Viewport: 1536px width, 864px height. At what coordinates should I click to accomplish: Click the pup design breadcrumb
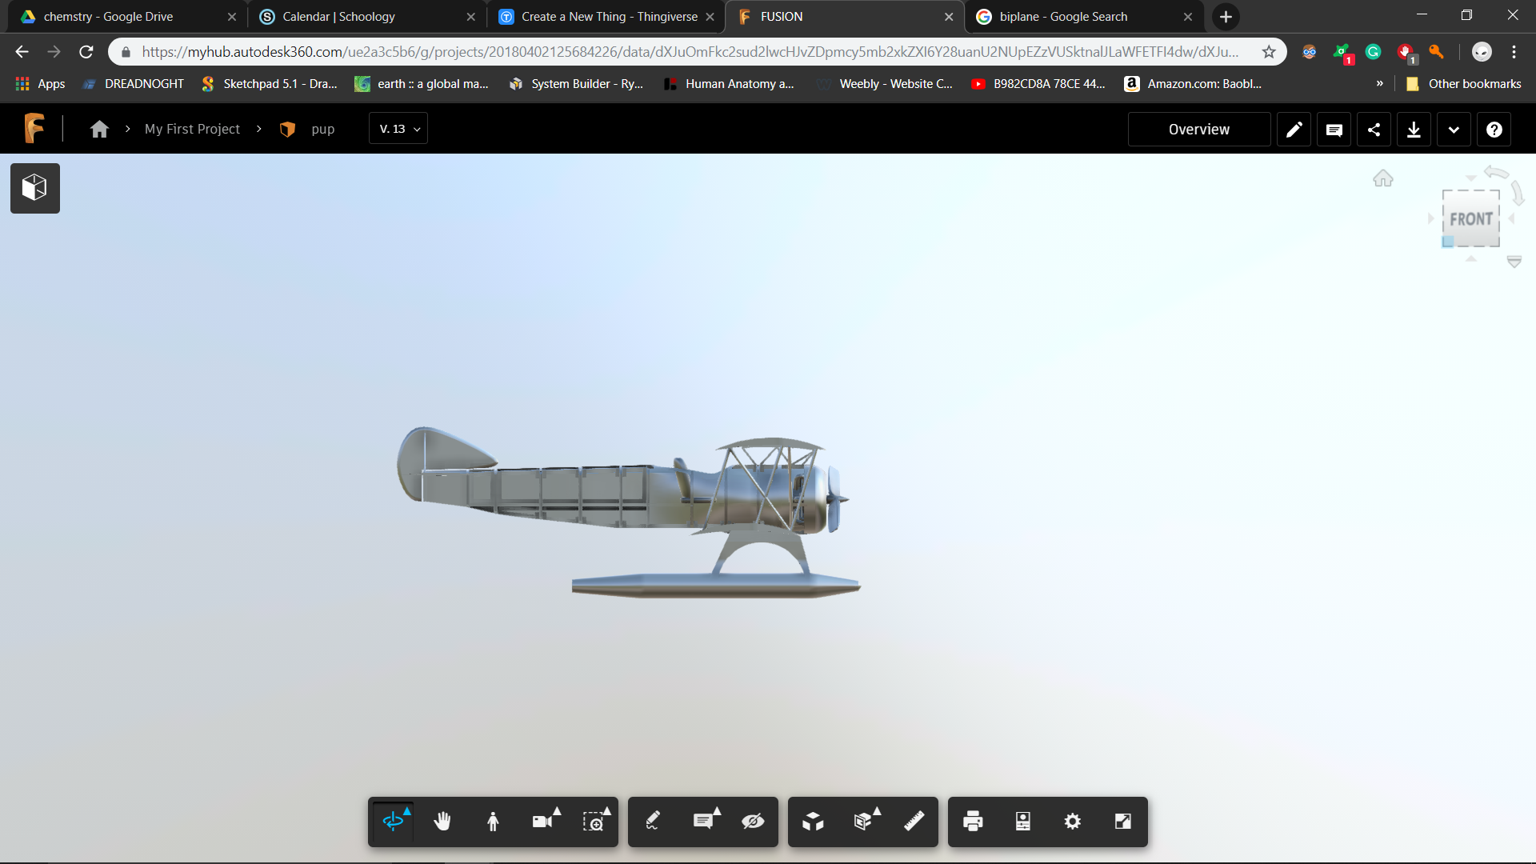[x=323, y=129]
